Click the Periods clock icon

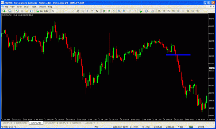[146, 11]
